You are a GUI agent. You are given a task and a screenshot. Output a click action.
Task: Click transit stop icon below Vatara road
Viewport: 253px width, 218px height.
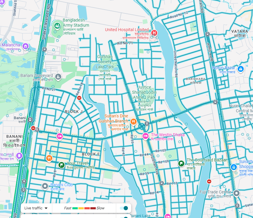207,34
